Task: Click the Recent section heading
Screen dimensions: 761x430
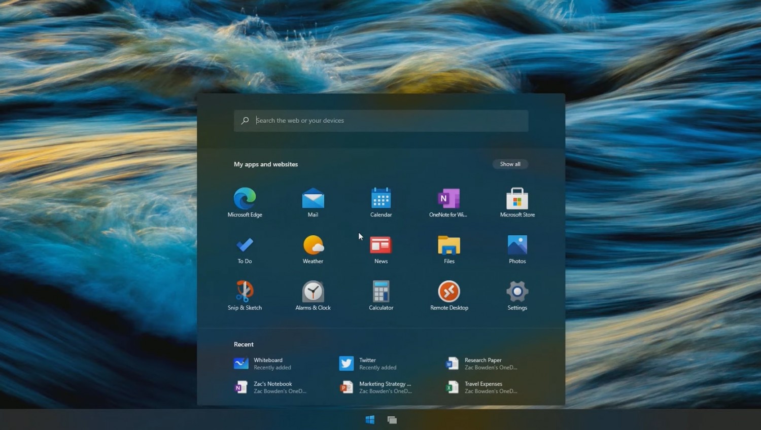Action: tap(244, 344)
